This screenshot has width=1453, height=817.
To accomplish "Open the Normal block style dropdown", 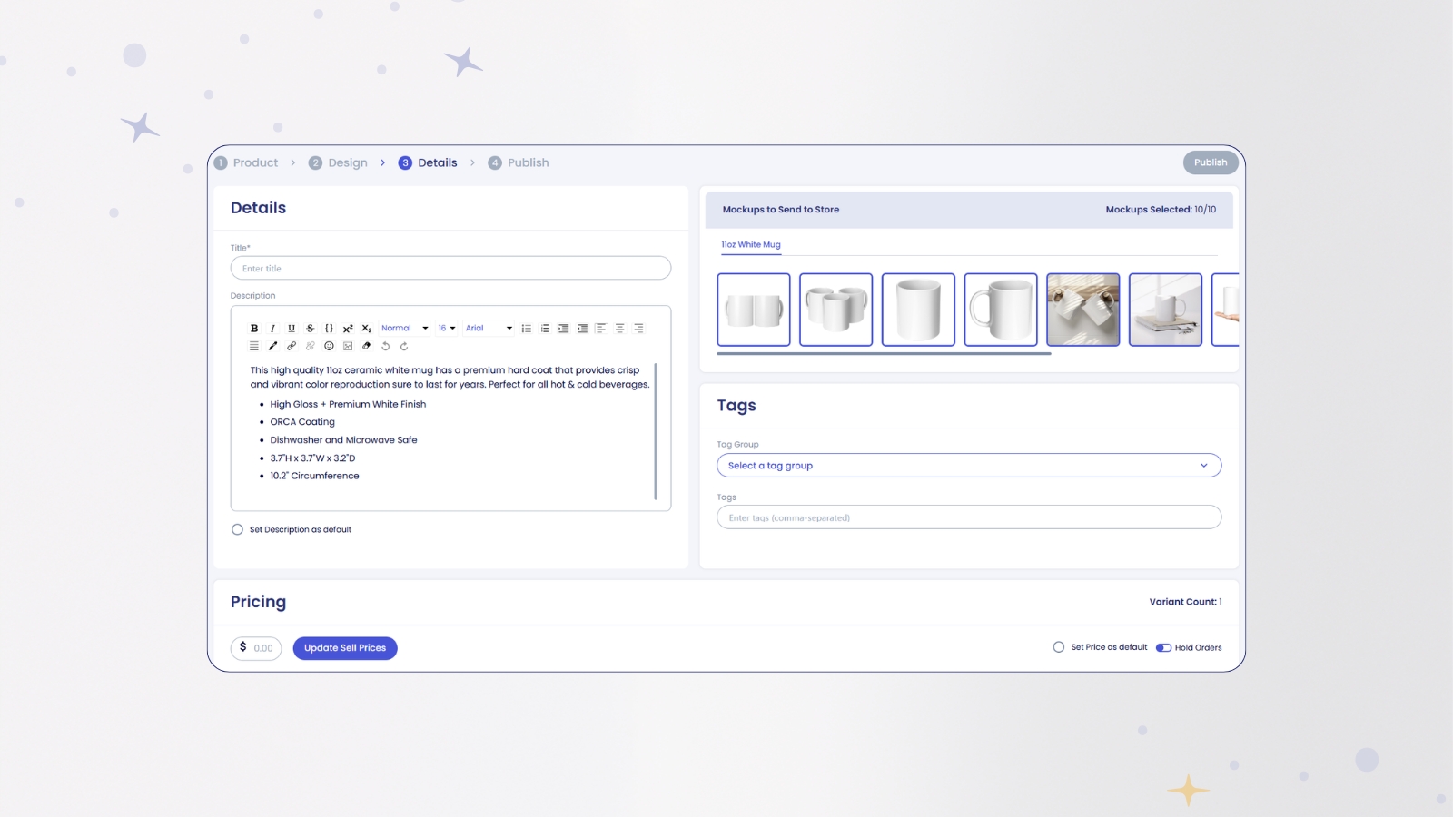I will [404, 328].
